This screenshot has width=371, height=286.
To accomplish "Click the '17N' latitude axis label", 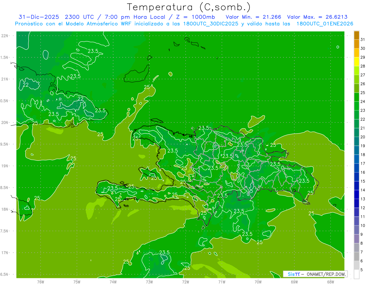I will coord(5,253).
